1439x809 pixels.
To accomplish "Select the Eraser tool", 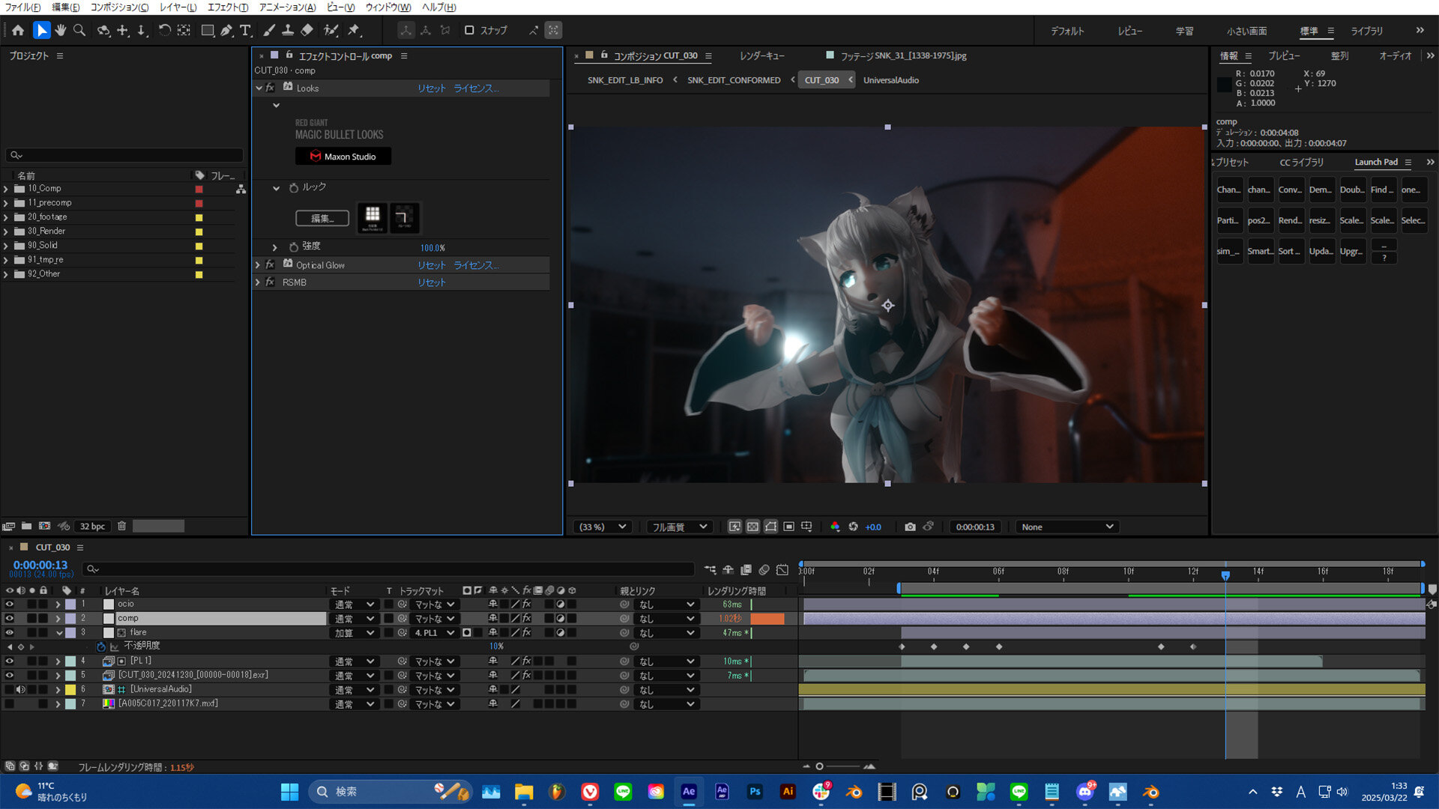I will [x=307, y=31].
